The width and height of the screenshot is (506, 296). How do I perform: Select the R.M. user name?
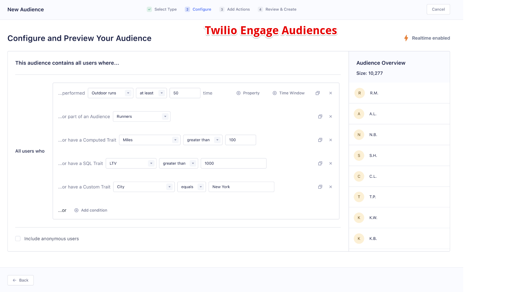(374, 93)
